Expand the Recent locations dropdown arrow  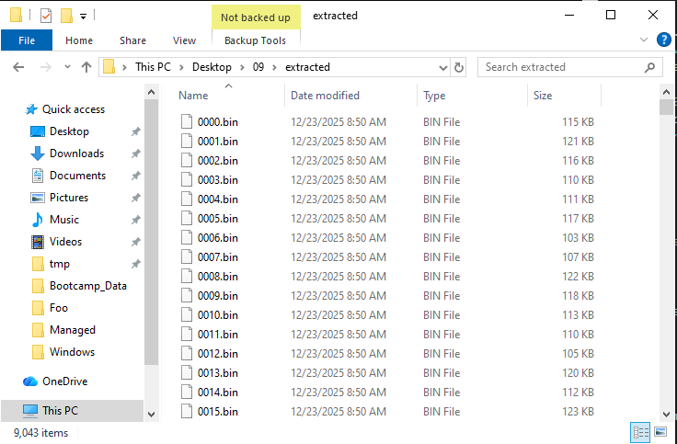pyautogui.click(x=67, y=67)
